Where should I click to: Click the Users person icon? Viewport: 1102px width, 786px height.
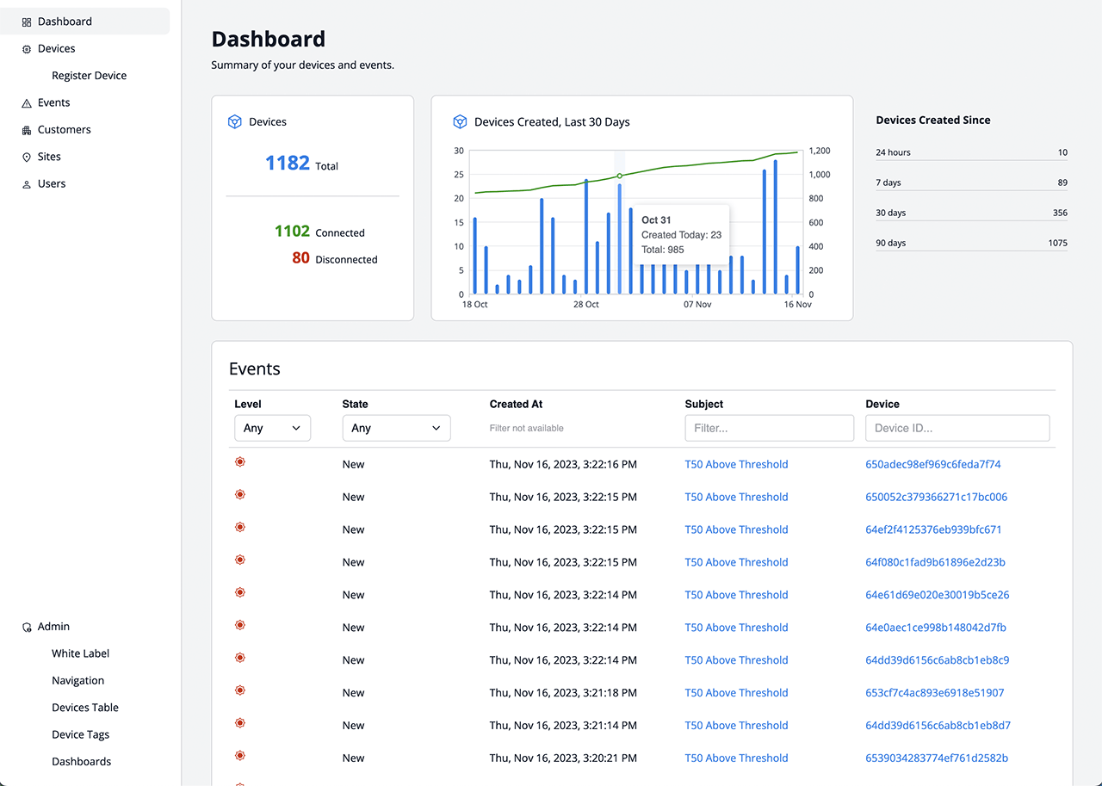pyautogui.click(x=27, y=184)
